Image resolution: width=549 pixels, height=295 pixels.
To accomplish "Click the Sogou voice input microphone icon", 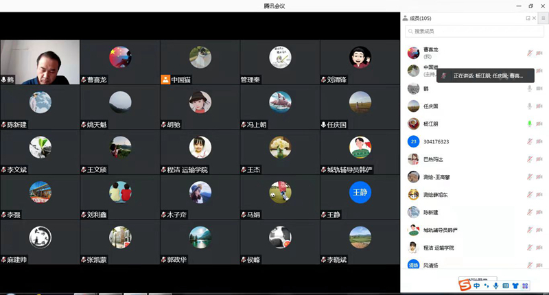I will tap(495, 285).
